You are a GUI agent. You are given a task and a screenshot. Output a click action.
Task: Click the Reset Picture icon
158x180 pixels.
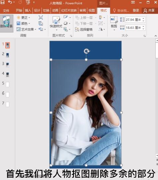point(41,30)
